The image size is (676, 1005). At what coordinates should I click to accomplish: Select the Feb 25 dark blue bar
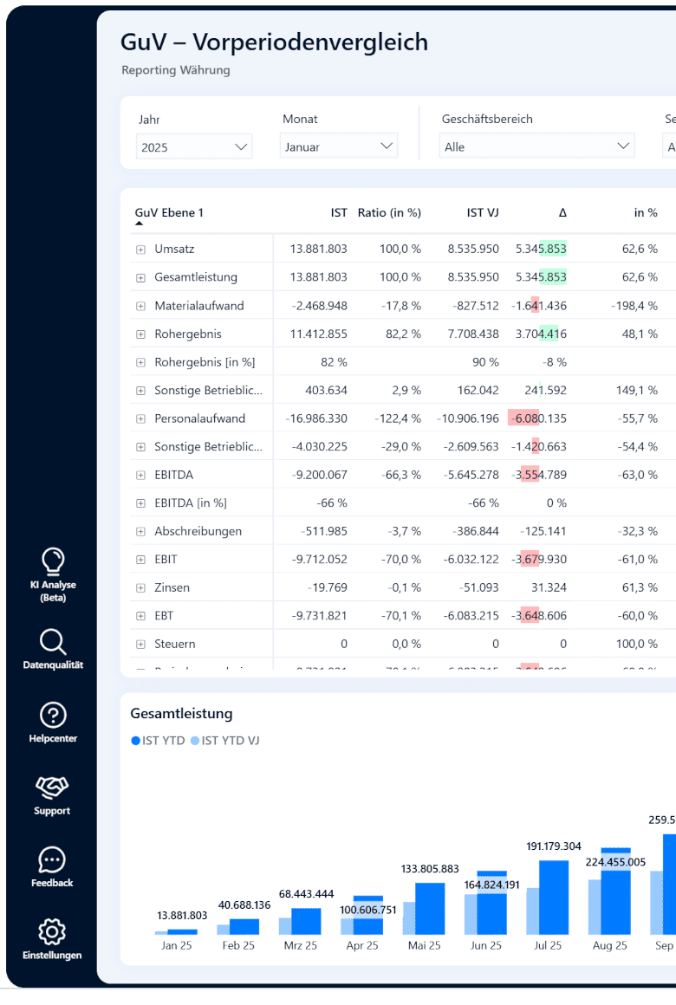[x=244, y=927]
